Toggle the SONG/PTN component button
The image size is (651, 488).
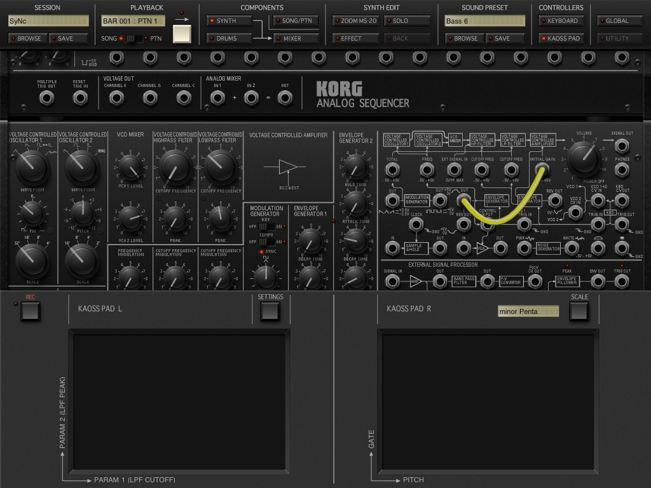click(x=296, y=21)
